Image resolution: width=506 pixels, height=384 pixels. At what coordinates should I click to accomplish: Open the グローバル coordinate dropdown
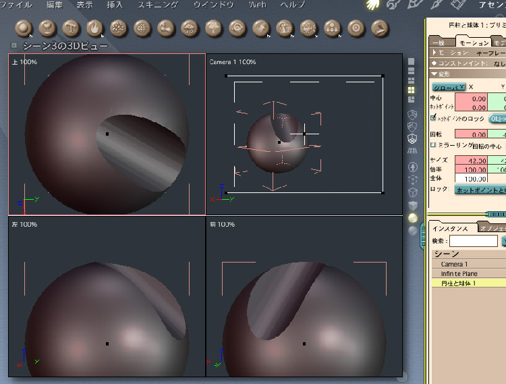(448, 87)
